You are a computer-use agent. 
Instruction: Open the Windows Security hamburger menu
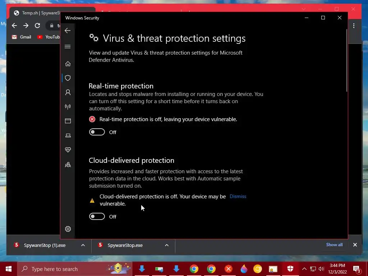[x=68, y=46]
